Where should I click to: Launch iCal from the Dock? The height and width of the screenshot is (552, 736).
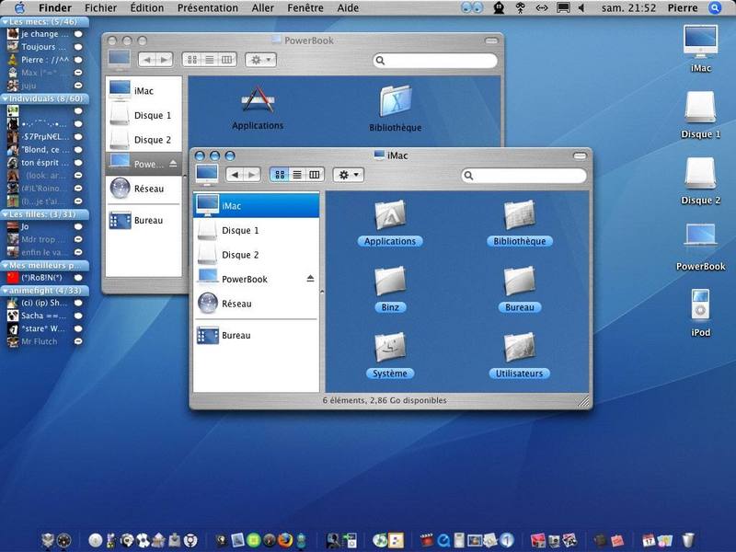click(649, 540)
